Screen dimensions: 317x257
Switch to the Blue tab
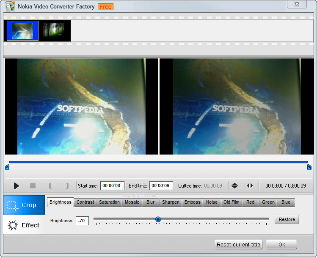[x=286, y=202]
